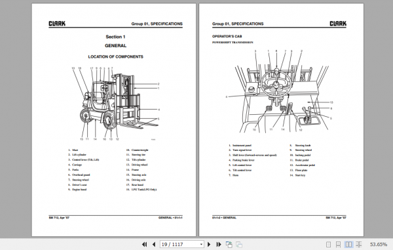Switch to single page view

tap(328, 244)
